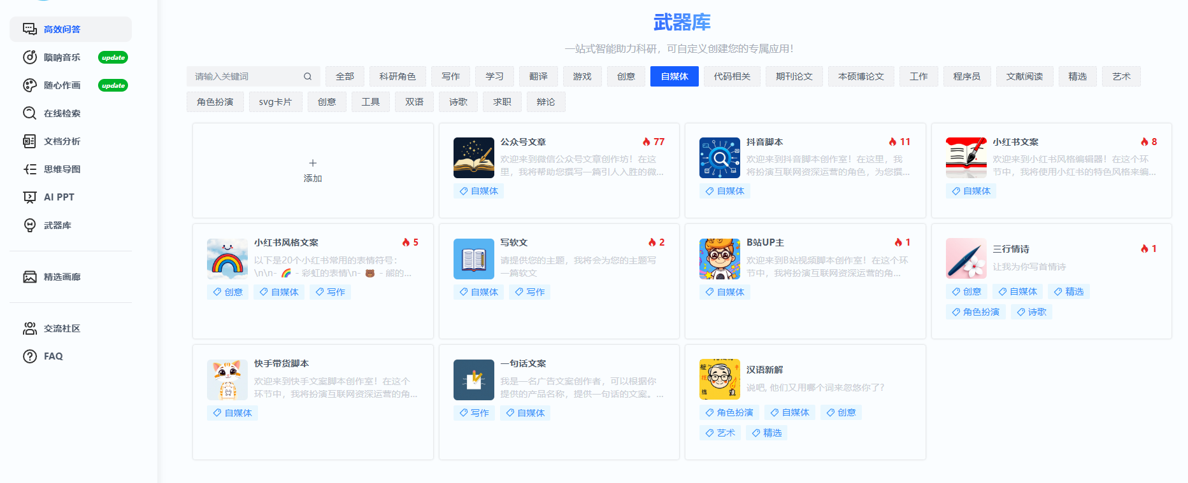This screenshot has height=483, width=1188.
Task: Open the 交流社区 community icon
Action: tap(30, 328)
